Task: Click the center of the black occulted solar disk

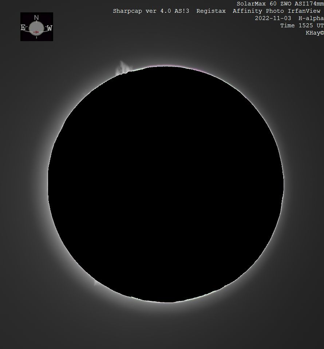Action: point(166,184)
